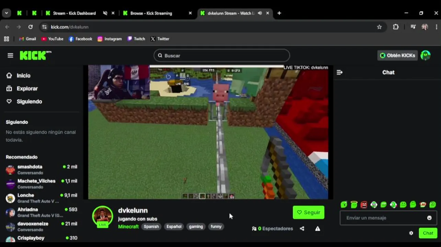The height and width of the screenshot is (247, 441).
Task: Click the dvkelunn streamer avatar
Action: tap(102, 216)
